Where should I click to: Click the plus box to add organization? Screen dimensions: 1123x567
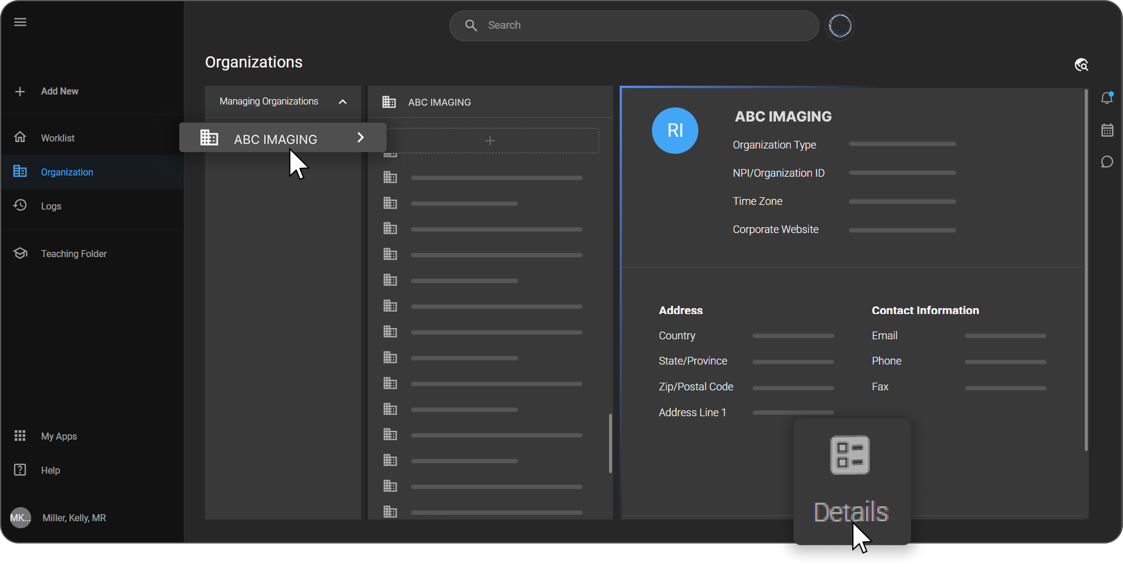coord(490,141)
